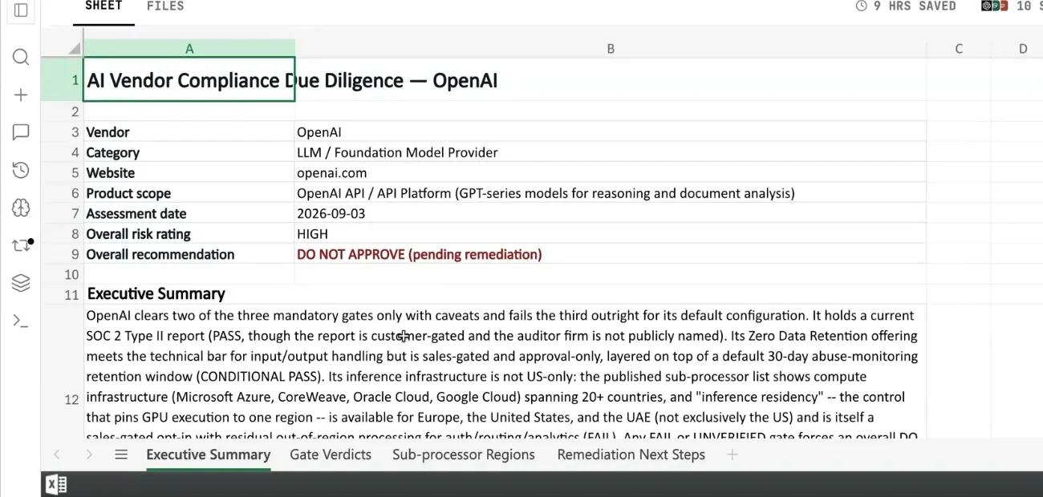This screenshot has height=497, width=1043.
Task: Click the 'Website' label cell
Action: point(189,173)
